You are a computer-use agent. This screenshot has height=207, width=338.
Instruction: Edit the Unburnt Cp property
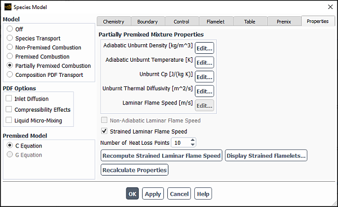pos(204,77)
